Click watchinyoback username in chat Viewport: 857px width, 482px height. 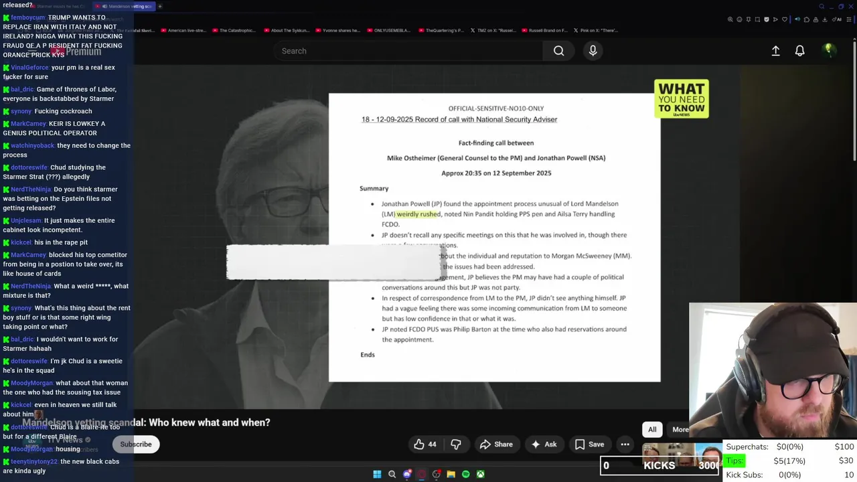coord(32,145)
